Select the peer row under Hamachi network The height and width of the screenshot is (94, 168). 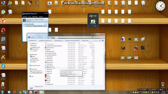[35, 26]
